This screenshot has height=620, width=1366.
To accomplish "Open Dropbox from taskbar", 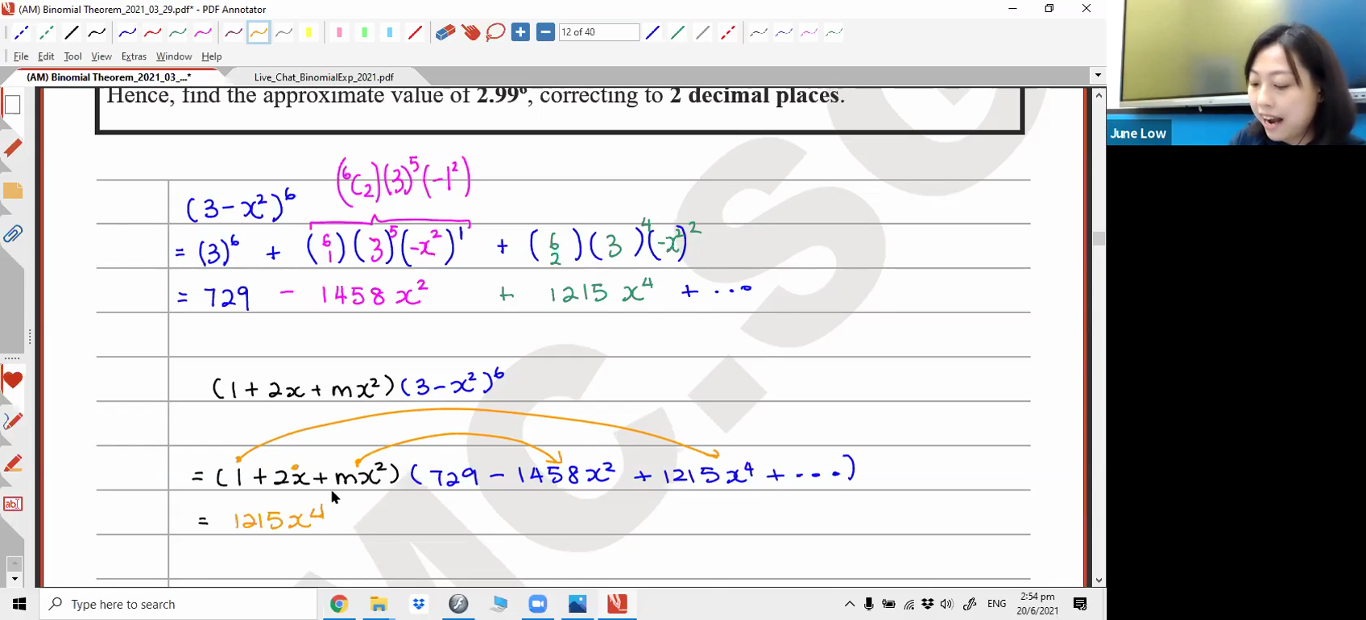I will tap(418, 604).
